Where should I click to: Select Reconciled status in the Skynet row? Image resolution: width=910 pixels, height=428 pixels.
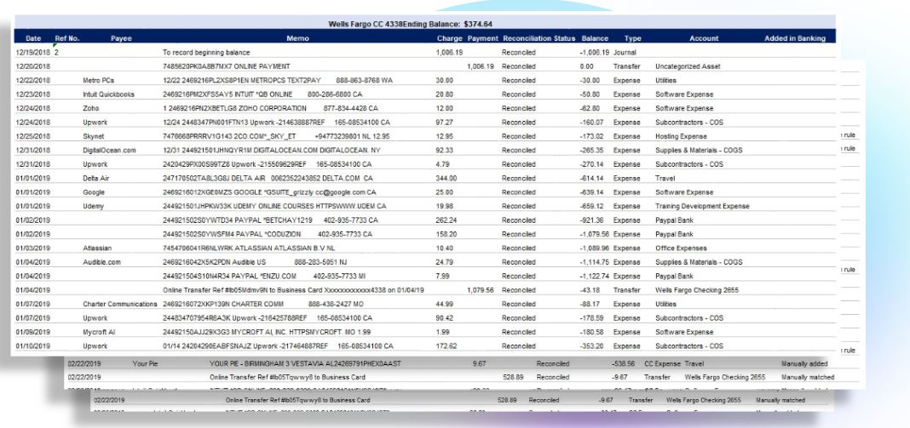(x=519, y=136)
